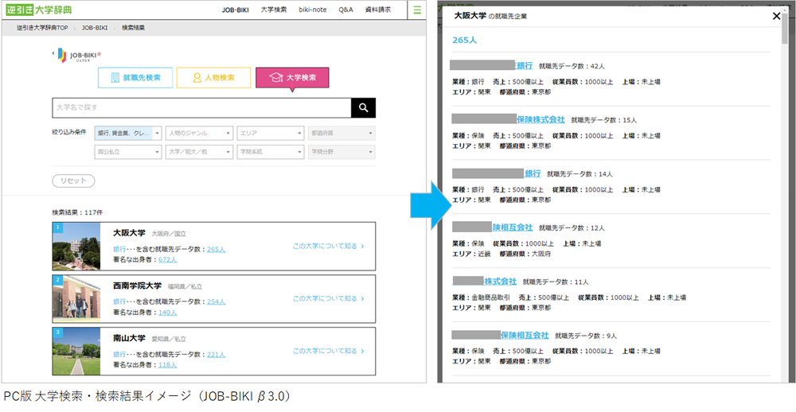Open JOB-BIKI in top navigation

pos(235,10)
